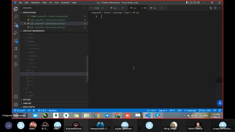This screenshot has width=235, height=132.
Task: Open the Blackbox 'B' icon in activity bar
Action: [x=16, y=56]
